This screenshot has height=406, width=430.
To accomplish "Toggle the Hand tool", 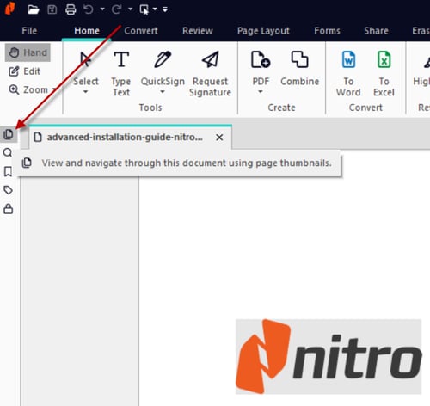I will [x=28, y=52].
